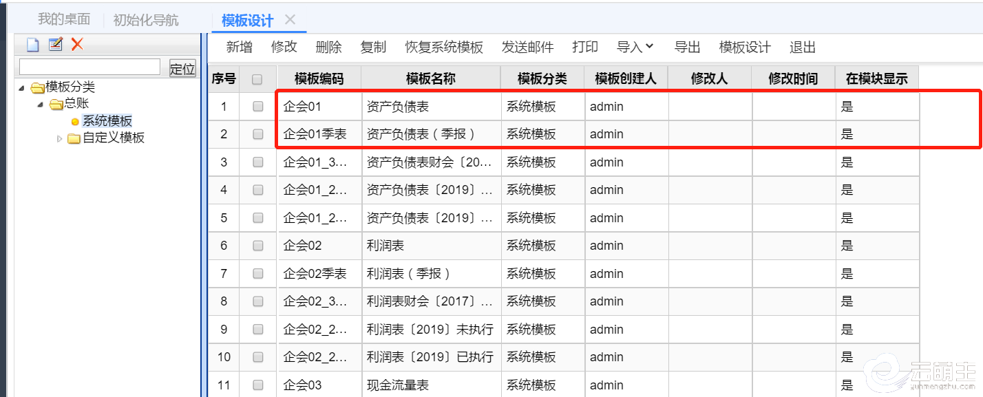Click the 定位 locate button

point(182,68)
